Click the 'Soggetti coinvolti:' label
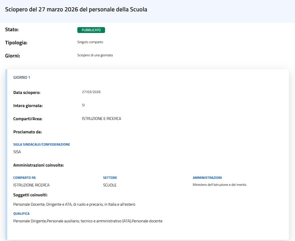Image resolution: width=295 pixels, height=241 pixels. click(x=30, y=195)
